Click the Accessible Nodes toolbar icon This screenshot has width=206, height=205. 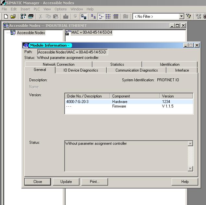click(x=23, y=17)
